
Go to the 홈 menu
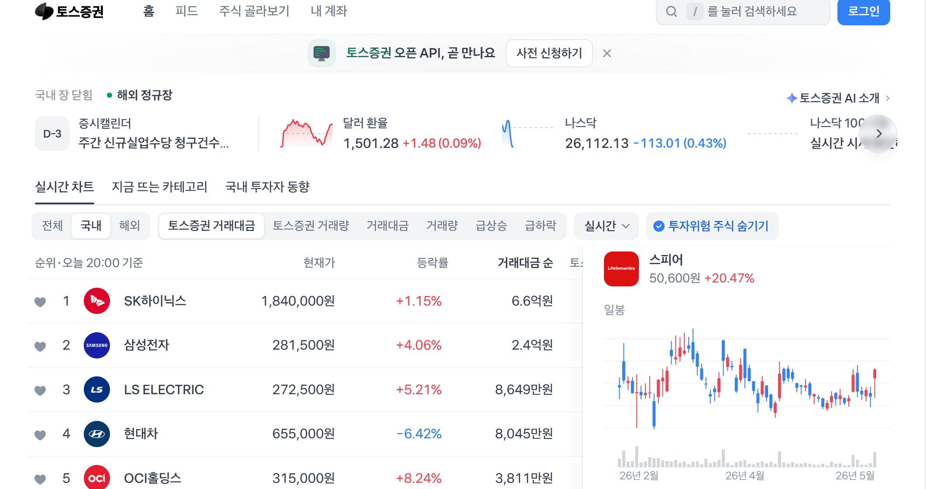click(x=149, y=11)
